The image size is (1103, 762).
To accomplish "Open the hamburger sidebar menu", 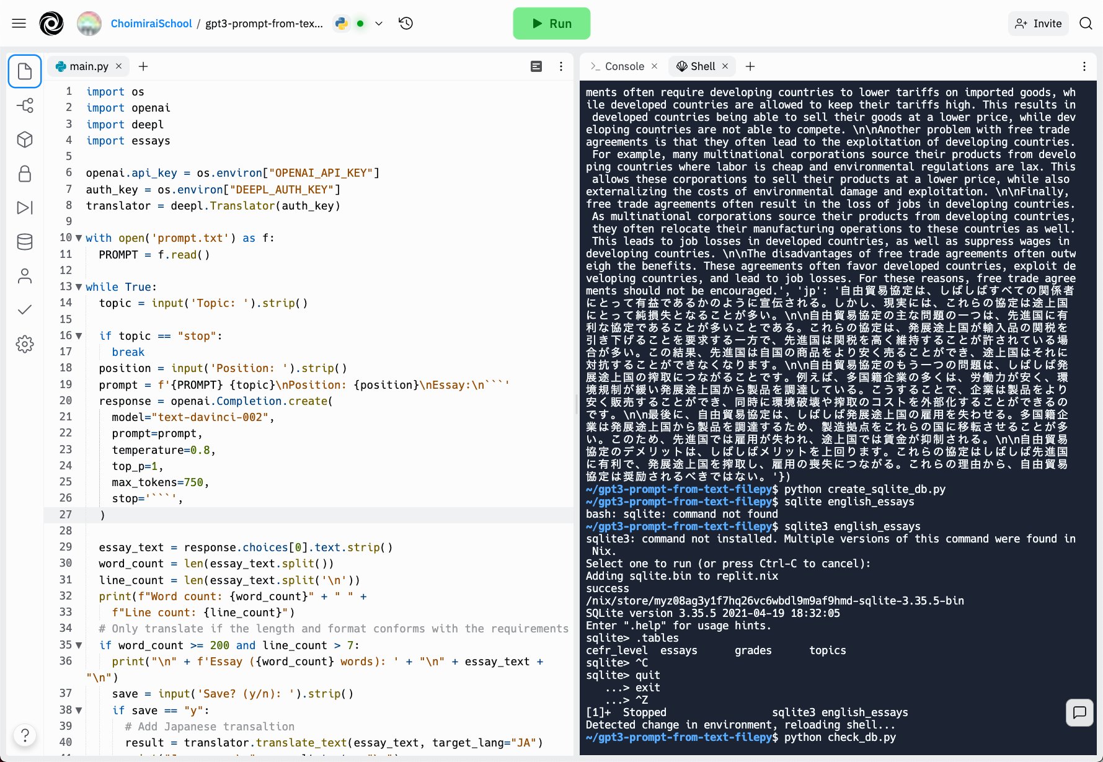I will 19,24.
